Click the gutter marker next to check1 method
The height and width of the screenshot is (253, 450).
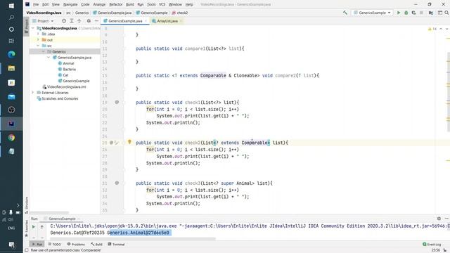pos(117,102)
